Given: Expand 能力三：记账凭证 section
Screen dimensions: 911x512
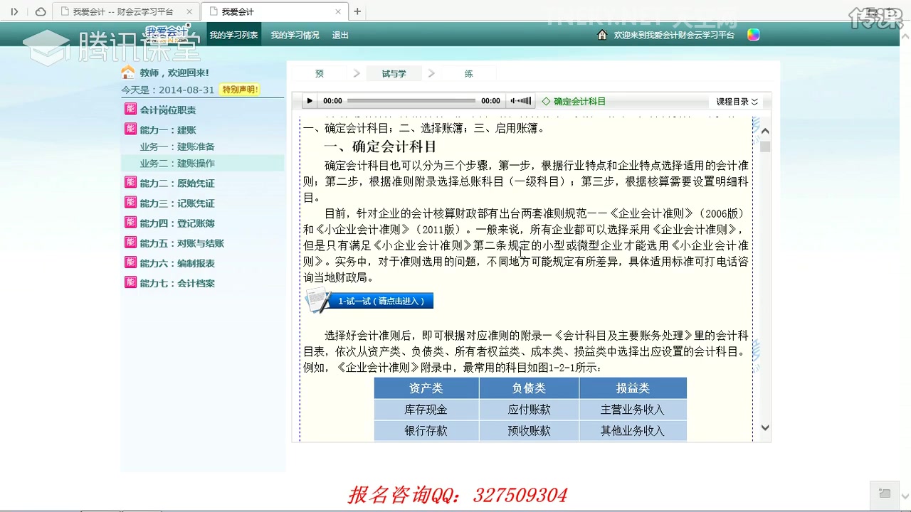Looking at the screenshot, I should pyautogui.click(x=177, y=203).
